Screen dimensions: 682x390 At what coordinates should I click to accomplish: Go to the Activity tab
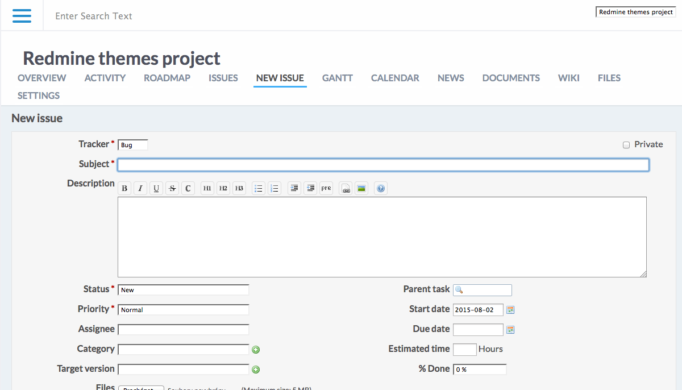point(105,78)
